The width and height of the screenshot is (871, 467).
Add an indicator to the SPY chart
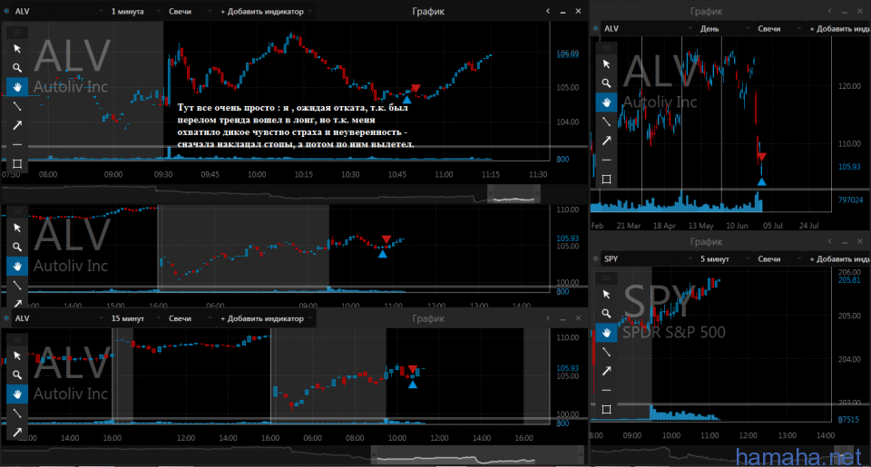[839, 258]
